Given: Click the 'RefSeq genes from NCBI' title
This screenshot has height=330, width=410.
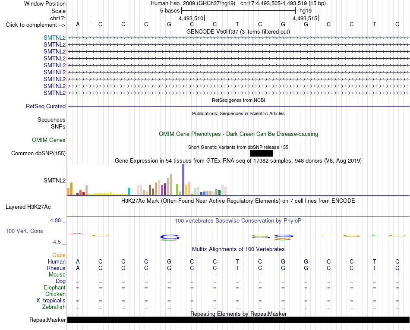Looking at the screenshot, I should click(x=238, y=101).
